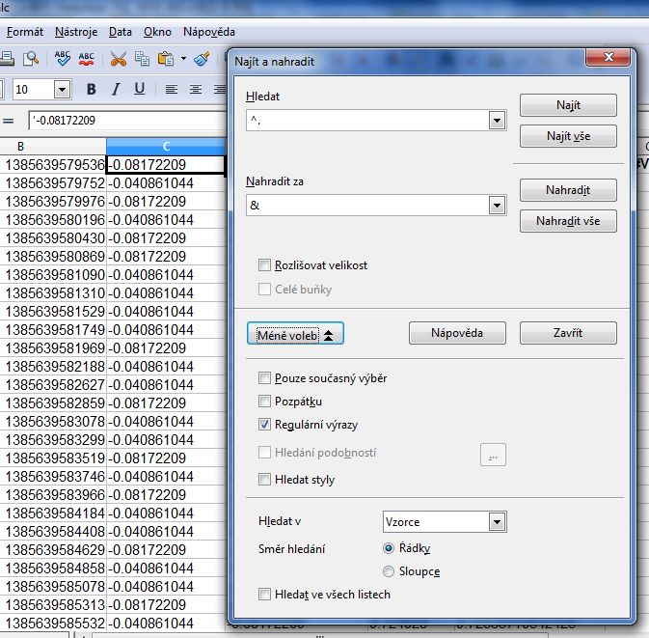Click the Cut scissors icon
This screenshot has height=638, width=649.
click(x=119, y=59)
